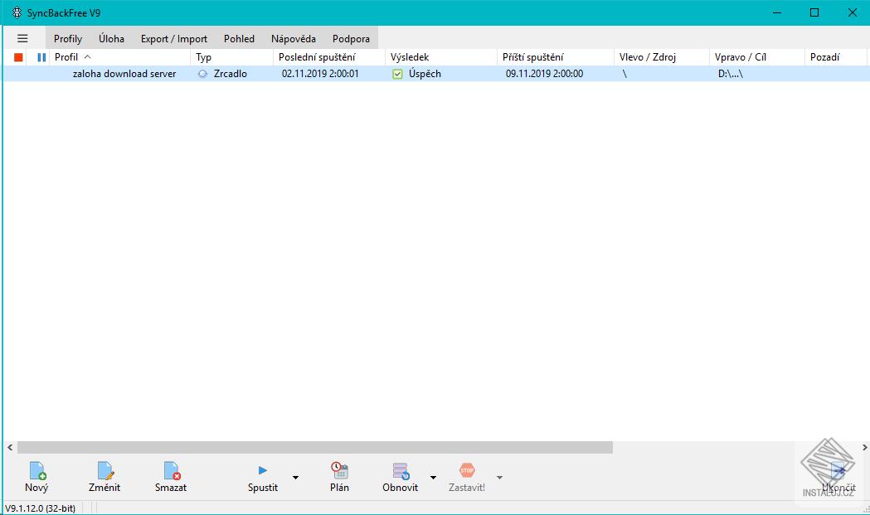Minimize the SyncBackFree window
The image size is (870, 515).
[777, 12]
